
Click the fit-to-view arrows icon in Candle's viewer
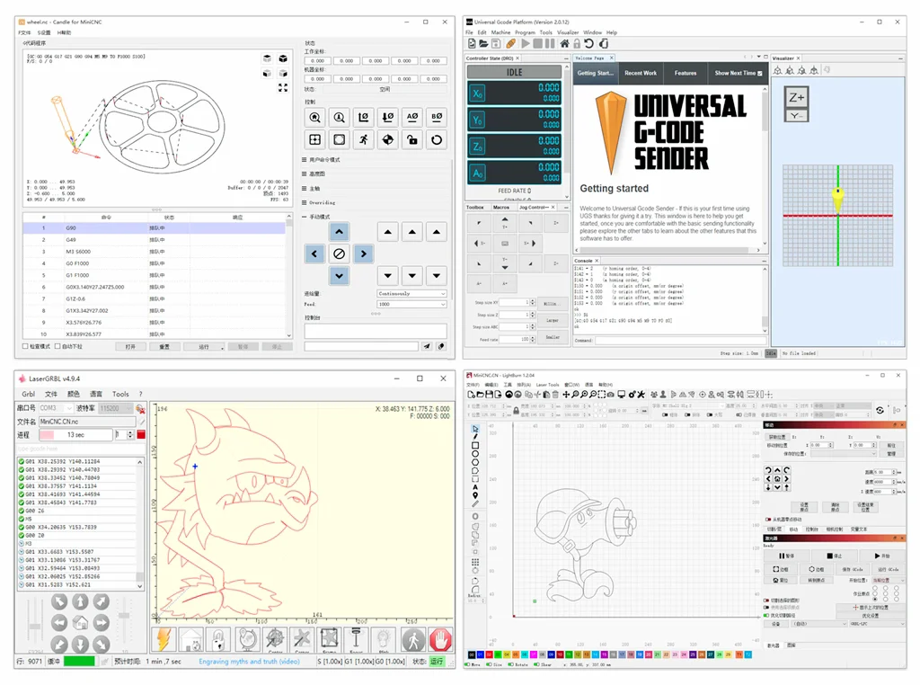tap(283, 87)
